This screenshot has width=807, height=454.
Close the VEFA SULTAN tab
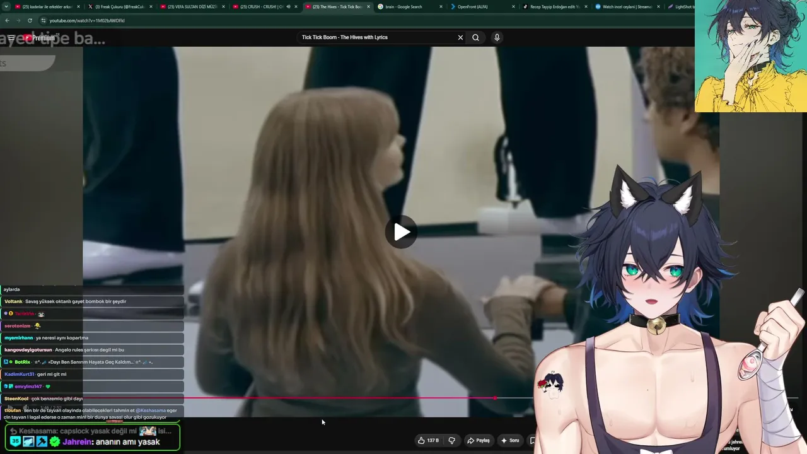coord(223,7)
